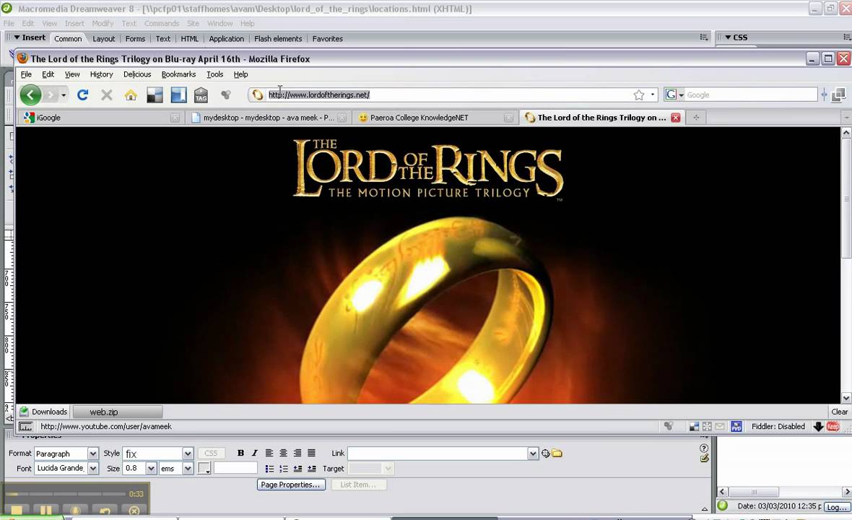Click the red Keep status bar icon
852x520 pixels.
833,427
